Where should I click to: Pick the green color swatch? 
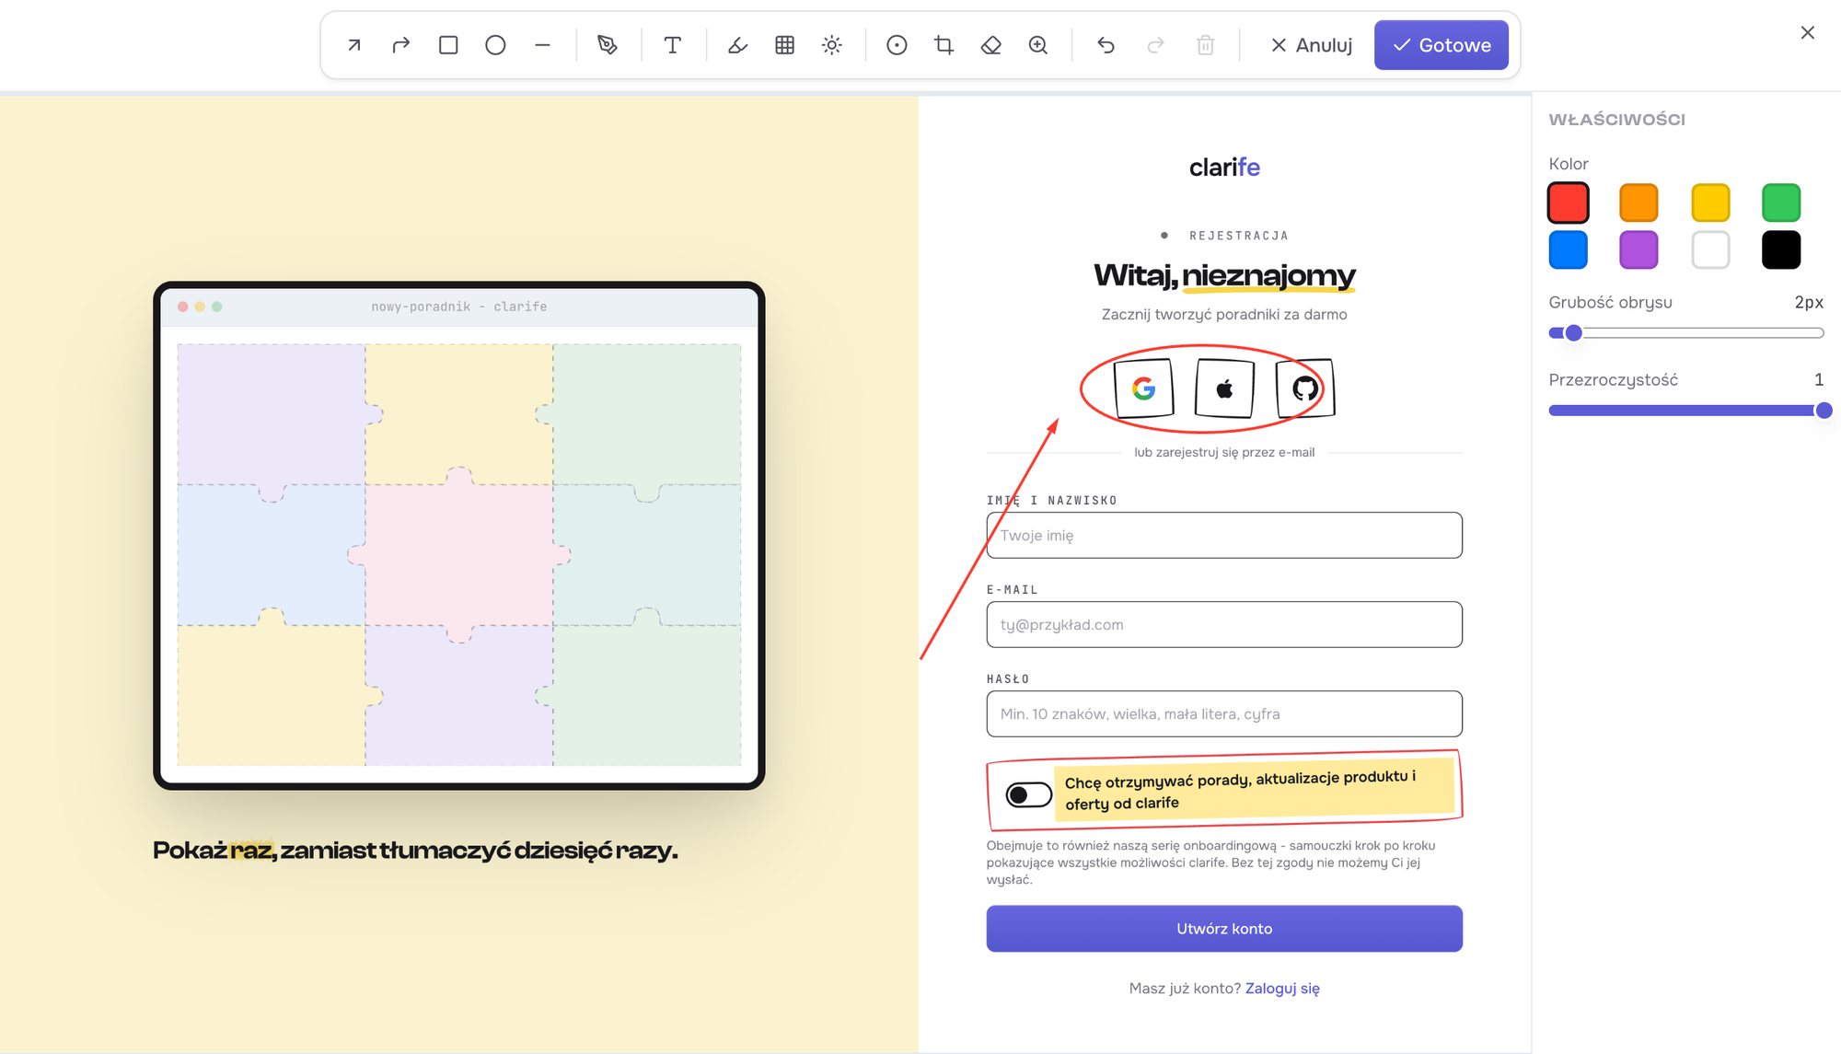point(1781,203)
